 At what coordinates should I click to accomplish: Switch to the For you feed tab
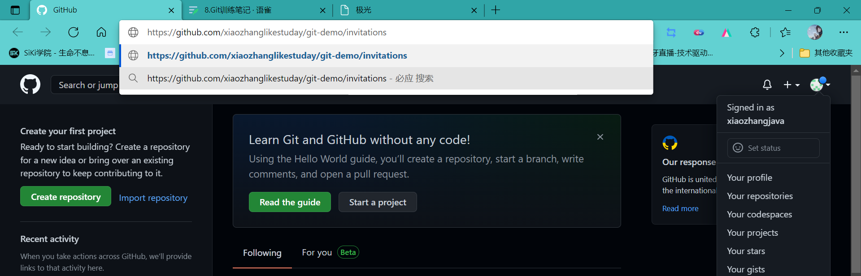330,252
